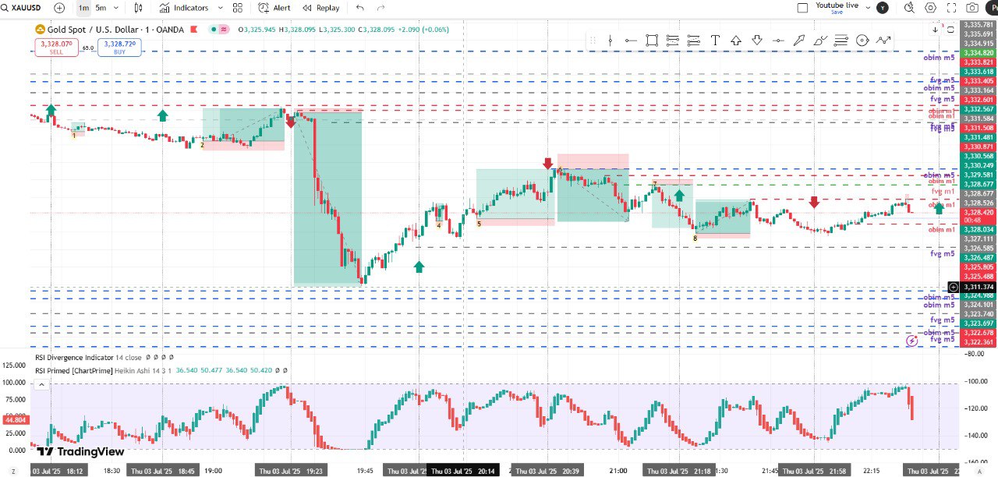998x477 pixels.
Task: Expand the time interval dropdown arrow
Action: point(117,8)
